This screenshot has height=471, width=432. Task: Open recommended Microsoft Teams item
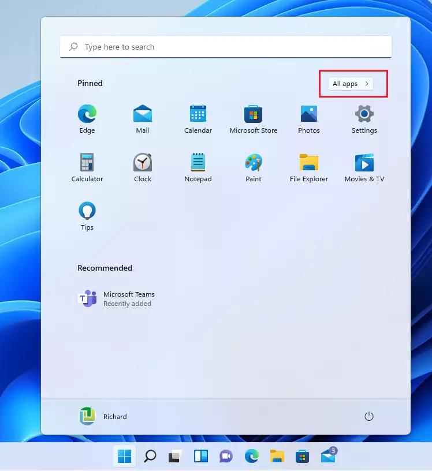(116, 298)
